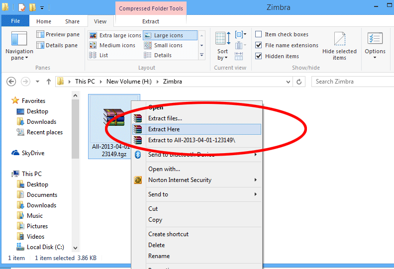Choose Cut in context menu
This screenshot has width=394, height=269.
coord(197,209)
